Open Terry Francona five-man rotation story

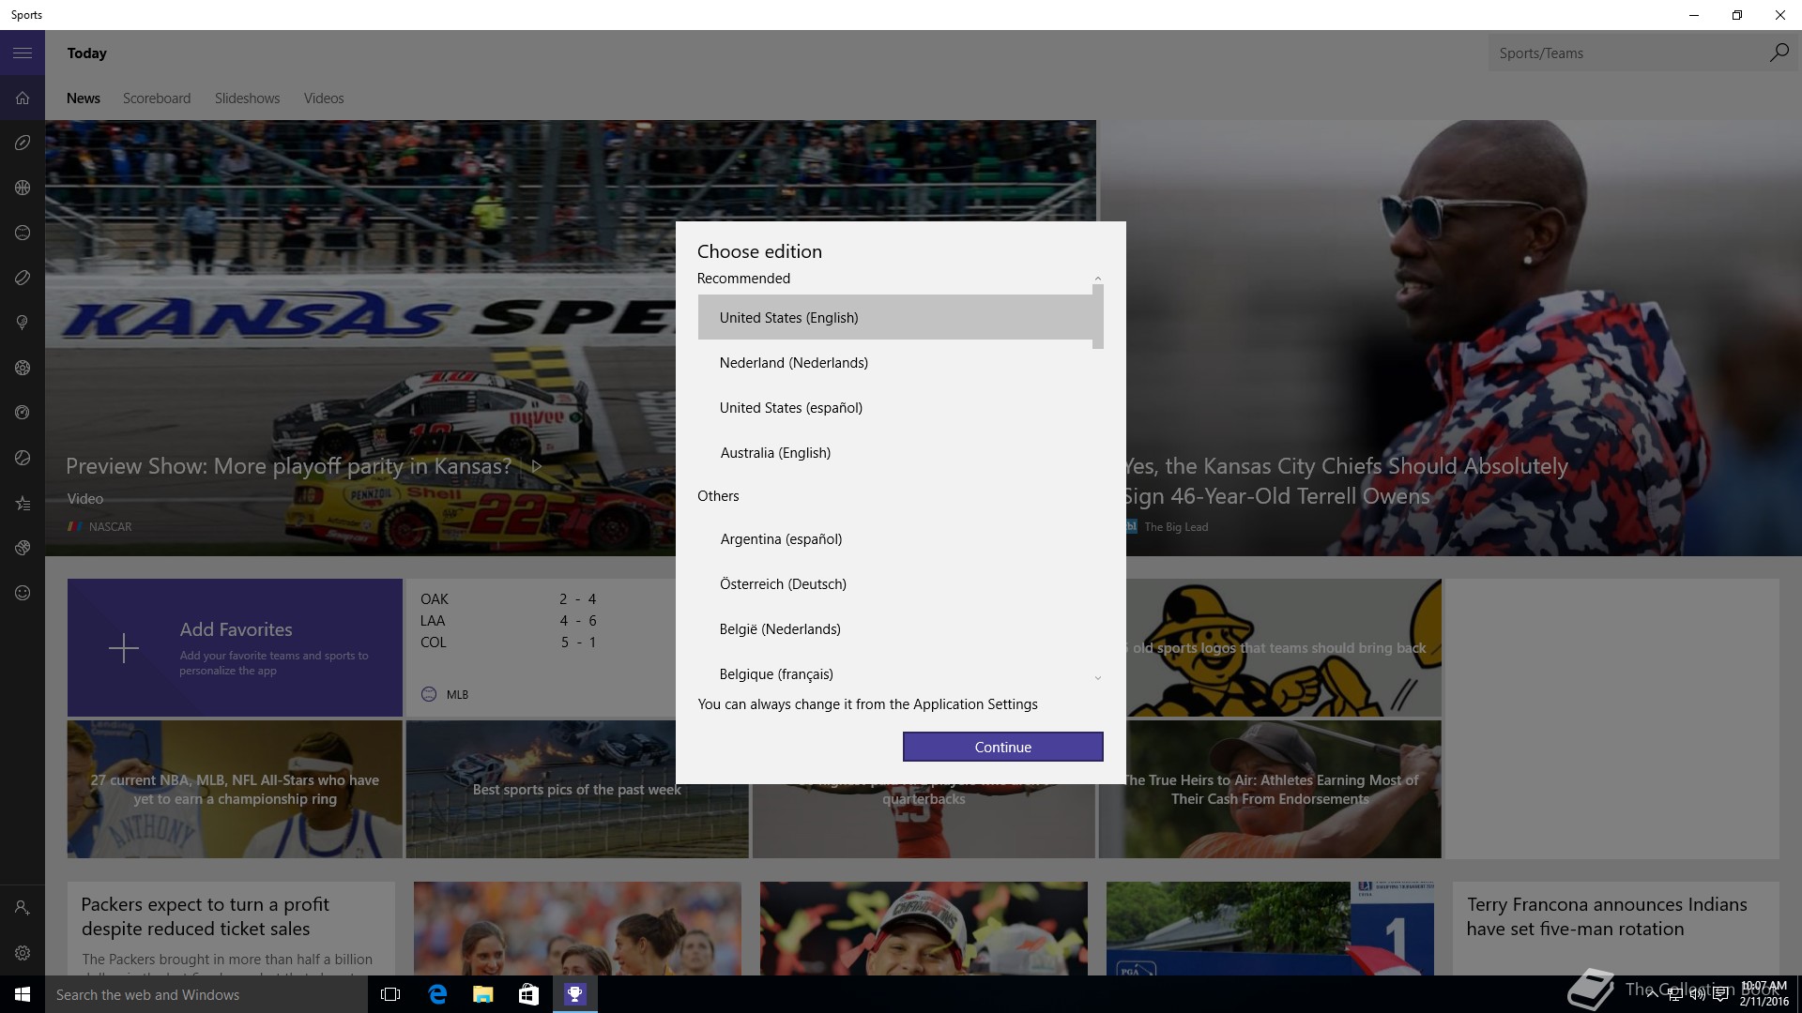1615,929
